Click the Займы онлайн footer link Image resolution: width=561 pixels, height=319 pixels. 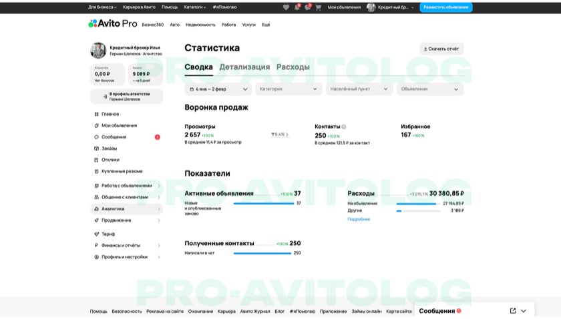point(367,312)
